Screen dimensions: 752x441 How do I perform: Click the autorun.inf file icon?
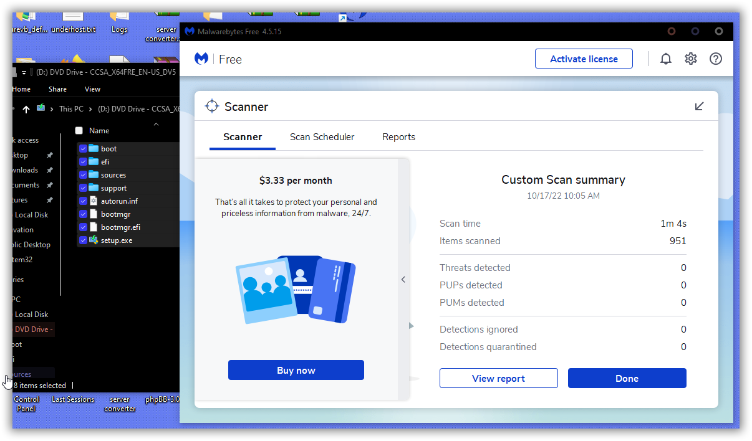94,201
